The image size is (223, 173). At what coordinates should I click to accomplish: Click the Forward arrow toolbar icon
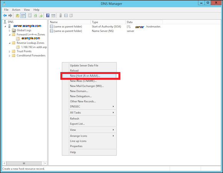tap(10, 15)
